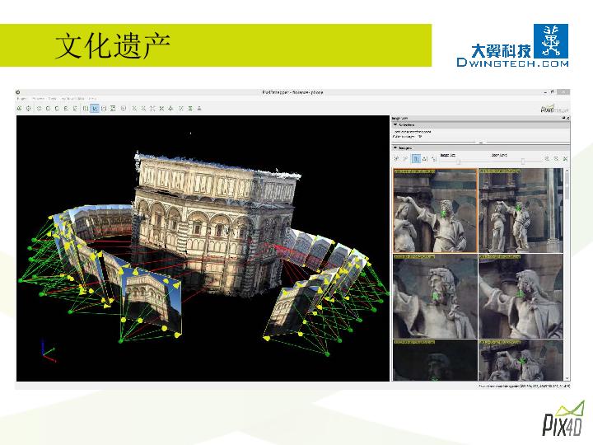Collapse the Images section
This screenshot has width=593, height=445.
point(395,148)
